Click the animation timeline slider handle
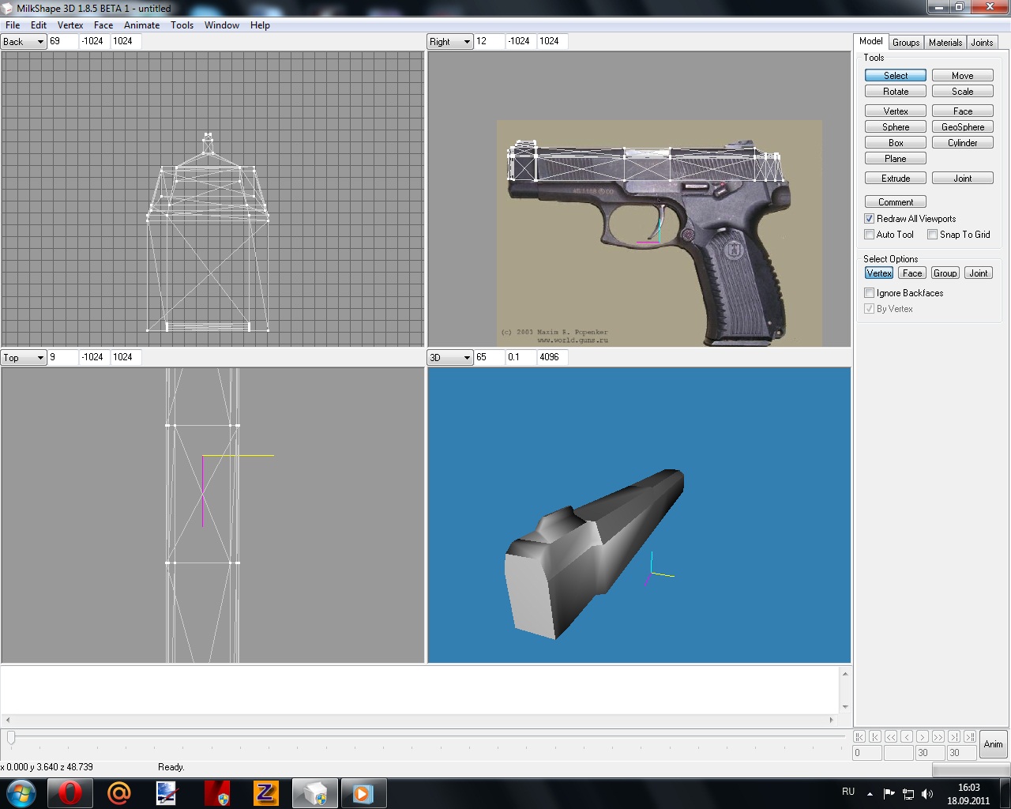The height and width of the screenshot is (809, 1011). point(11,737)
